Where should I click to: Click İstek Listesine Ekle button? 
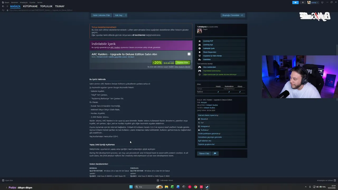click(x=101, y=15)
